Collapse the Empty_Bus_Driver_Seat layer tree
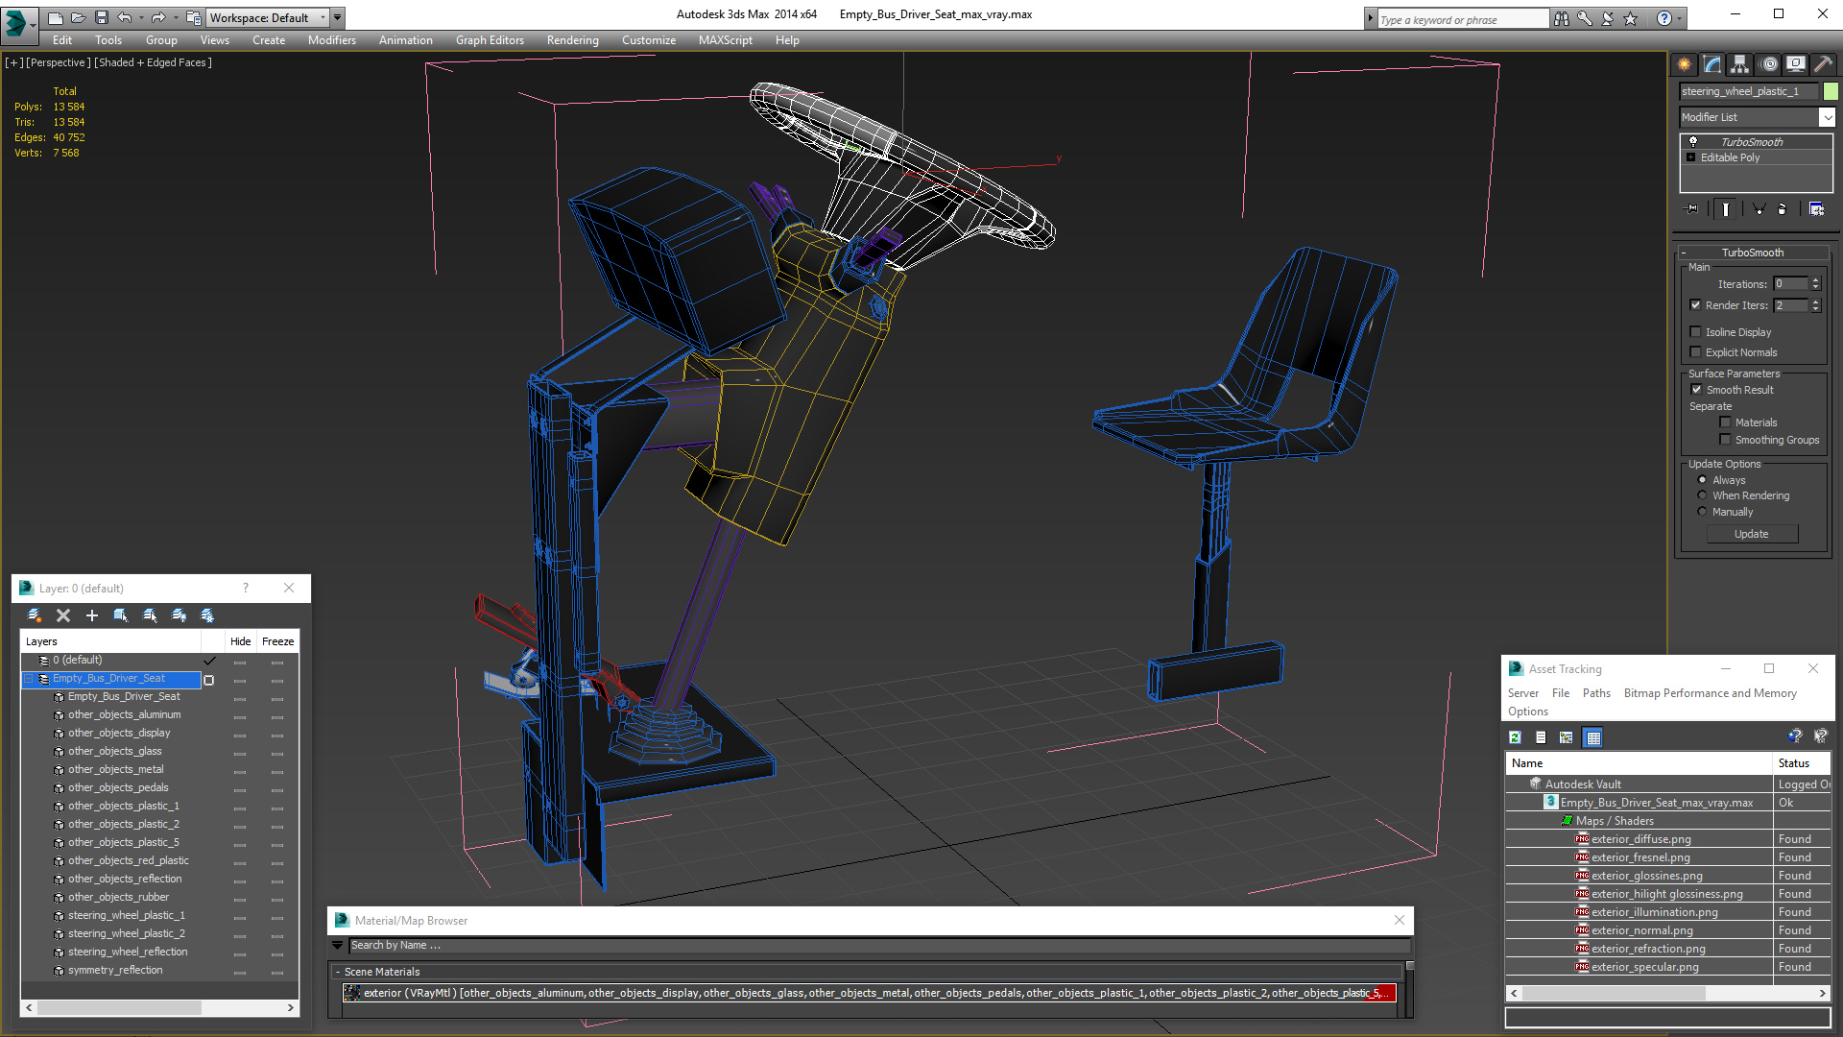Viewport: 1843px width, 1037px height. [28, 679]
